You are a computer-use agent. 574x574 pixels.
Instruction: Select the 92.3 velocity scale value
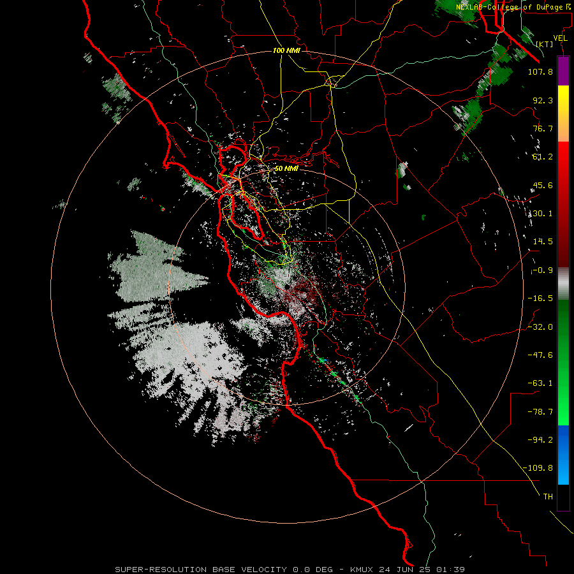click(x=543, y=100)
